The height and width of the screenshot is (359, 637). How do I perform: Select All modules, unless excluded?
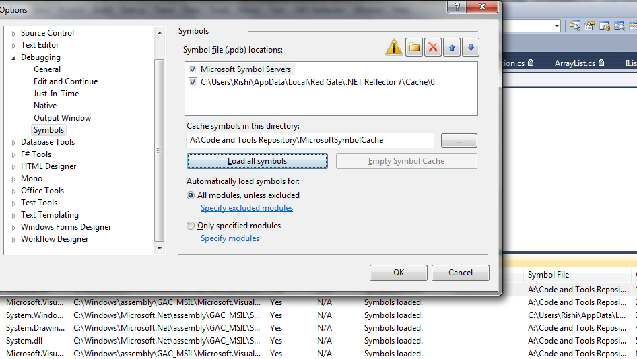click(x=191, y=195)
